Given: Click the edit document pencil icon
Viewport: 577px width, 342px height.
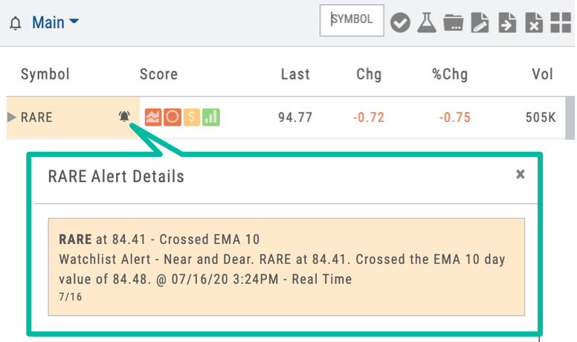Looking at the screenshot, I should 480,23.
